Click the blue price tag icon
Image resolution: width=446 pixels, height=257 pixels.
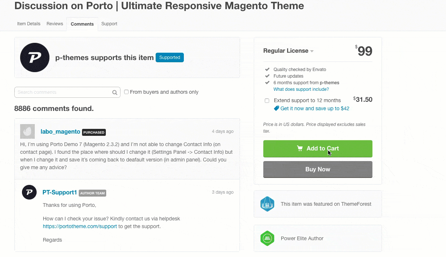tap(276, 108)
